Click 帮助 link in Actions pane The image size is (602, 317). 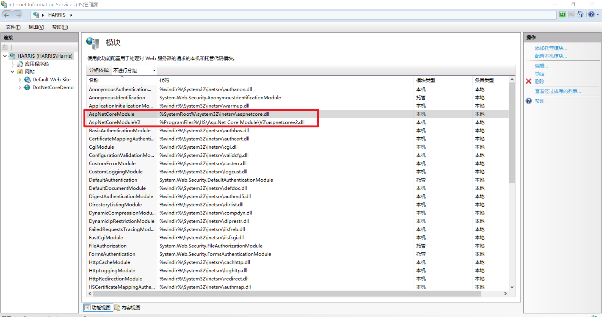pos(540,101)
